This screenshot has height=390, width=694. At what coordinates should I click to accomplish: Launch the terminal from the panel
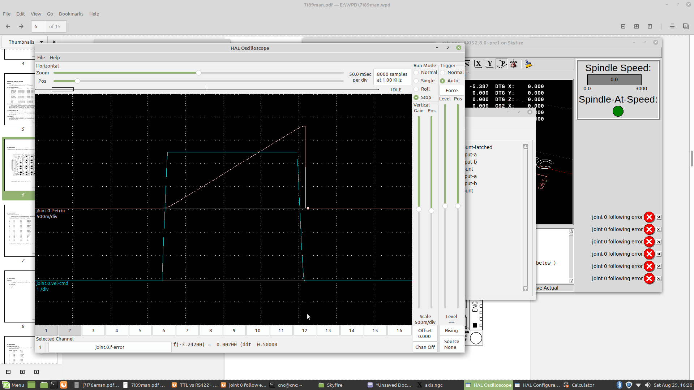(53, 385)
